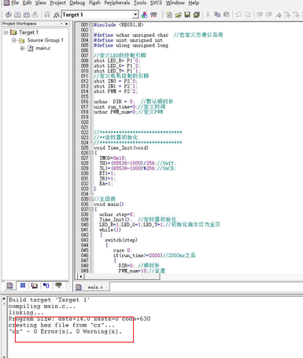Close the build output window
Viewport: 303px width, 358px height.
coord(4,299)
